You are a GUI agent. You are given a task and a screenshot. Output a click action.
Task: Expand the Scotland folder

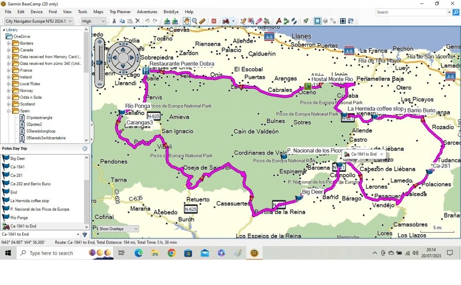click(x=9, y=104)
